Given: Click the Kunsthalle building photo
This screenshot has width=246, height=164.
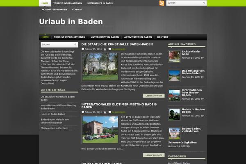Looking at the screenshot, I should point(100,67).
